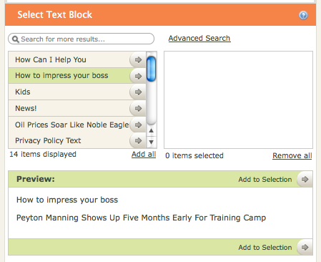This screenshot has width=321, height=262.
Task: Click the Add all link
Action: point(144,155)
